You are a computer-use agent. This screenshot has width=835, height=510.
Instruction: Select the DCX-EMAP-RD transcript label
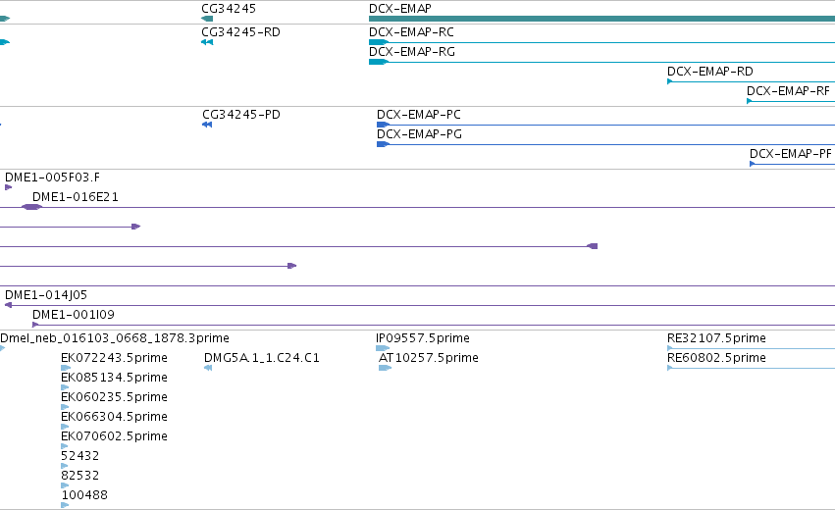(x=709, y=72)
